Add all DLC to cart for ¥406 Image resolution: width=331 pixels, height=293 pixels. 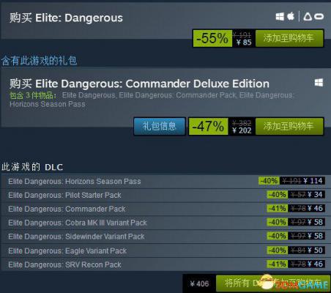coord(273,283)
